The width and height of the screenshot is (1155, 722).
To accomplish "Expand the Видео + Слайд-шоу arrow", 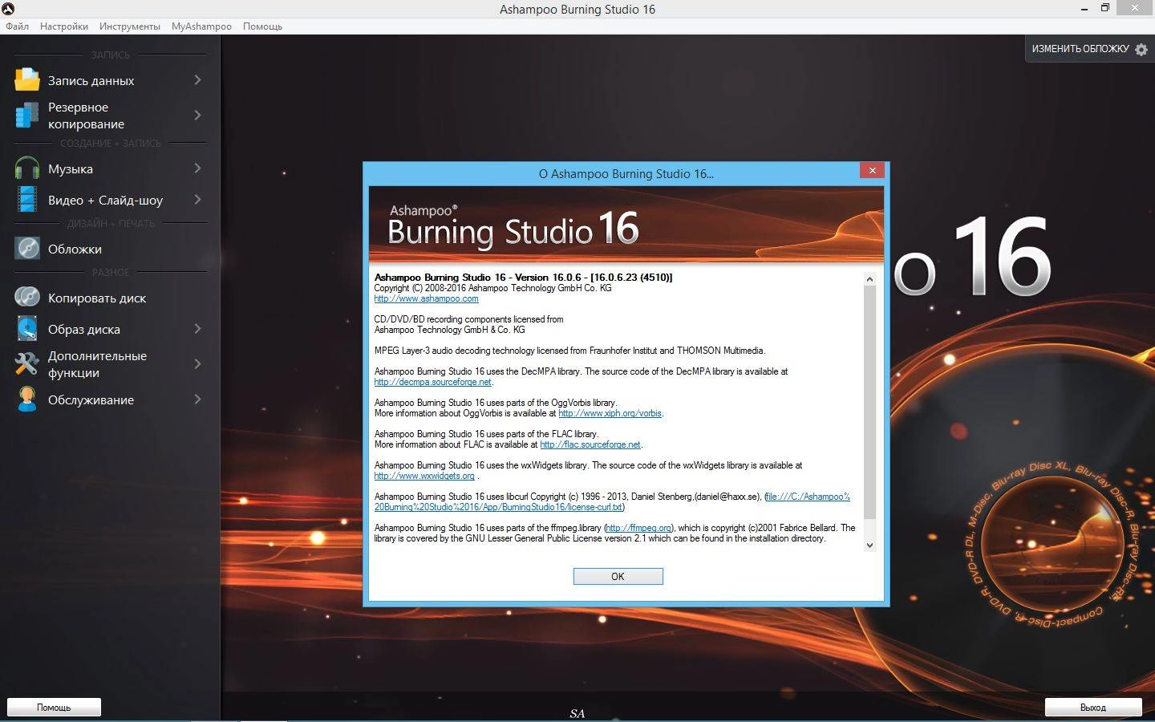I will click(x=197, y=200).
